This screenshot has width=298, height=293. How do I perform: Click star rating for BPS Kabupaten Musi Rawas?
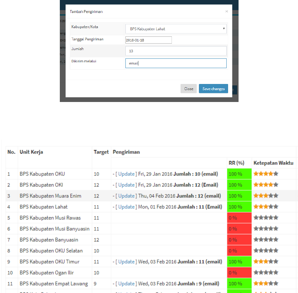tap(266, 218)
